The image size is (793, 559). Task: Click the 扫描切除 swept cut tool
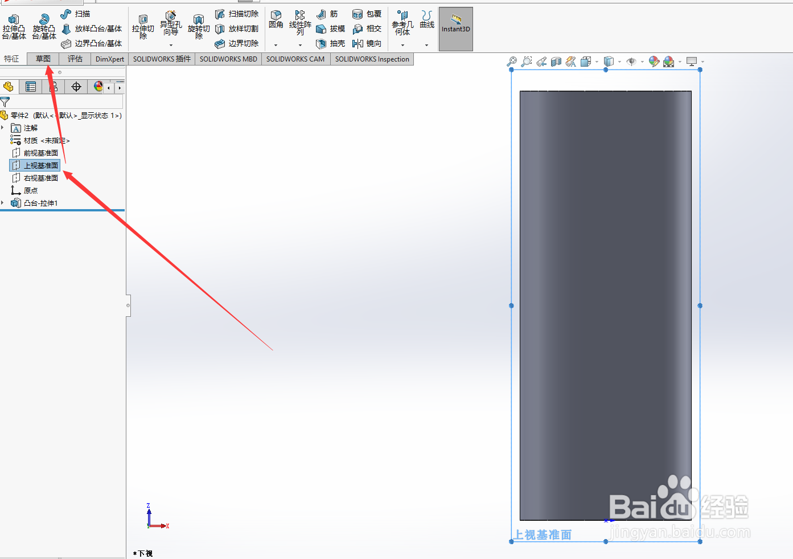click(x=237, y=14)
